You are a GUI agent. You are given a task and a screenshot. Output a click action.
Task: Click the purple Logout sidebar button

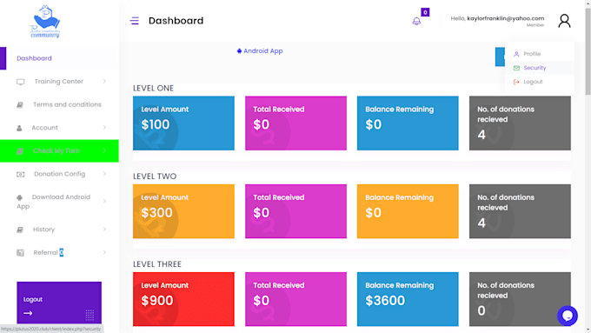click(x=59, y=303)
